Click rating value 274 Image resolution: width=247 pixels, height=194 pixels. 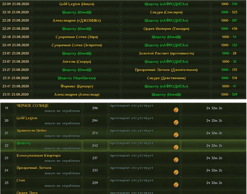coord(95,133)
